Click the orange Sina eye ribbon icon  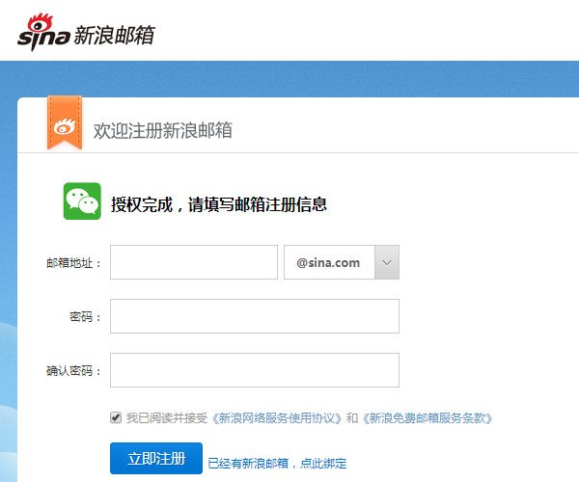[65, 122]
